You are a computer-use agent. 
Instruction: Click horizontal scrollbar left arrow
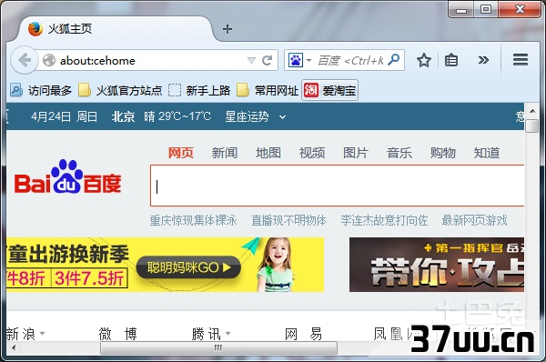click(x=14, y=347)
